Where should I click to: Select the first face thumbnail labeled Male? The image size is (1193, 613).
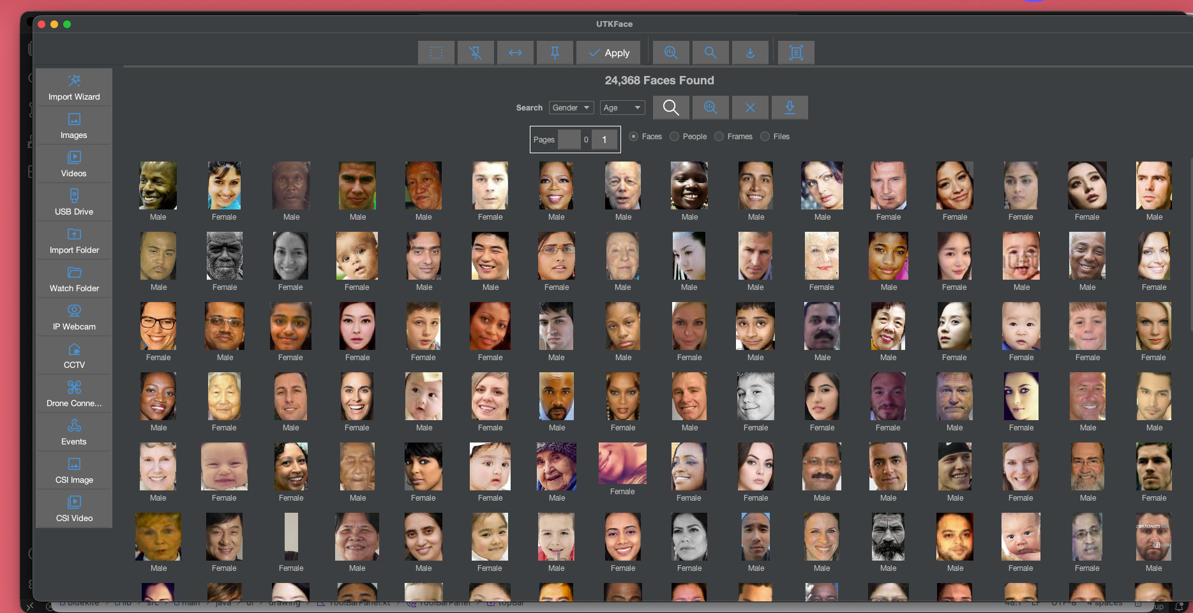coord(158,186)
